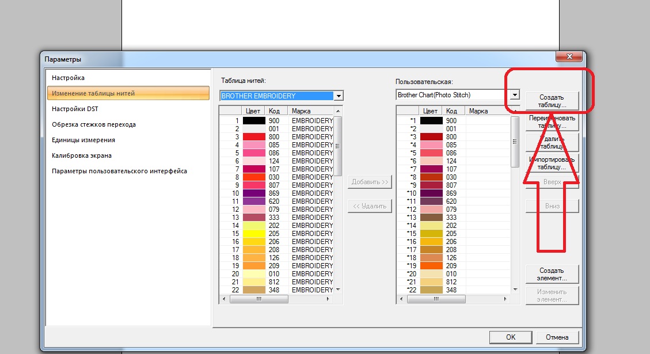This screenshot has height=354, width=650.
Task: Cancel the dialog with Отмена
Action: click(557, 337)
